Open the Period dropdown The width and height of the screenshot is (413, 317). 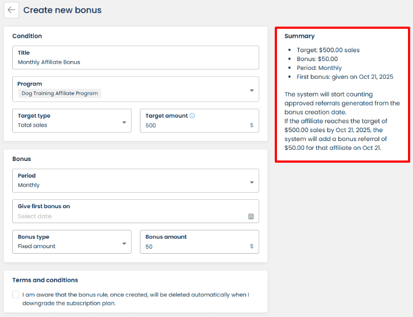tap(135, 181)
